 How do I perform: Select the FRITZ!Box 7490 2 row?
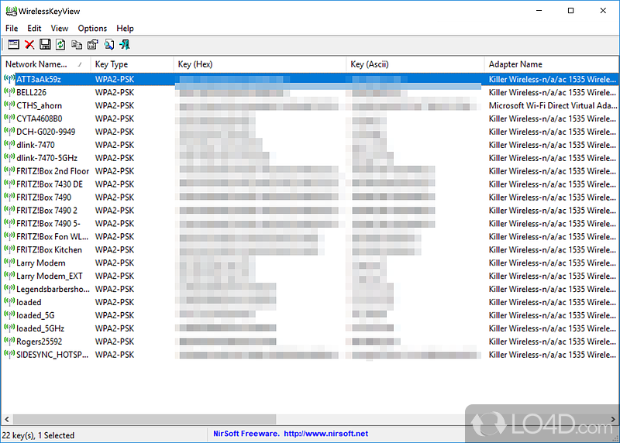[310, 210]
